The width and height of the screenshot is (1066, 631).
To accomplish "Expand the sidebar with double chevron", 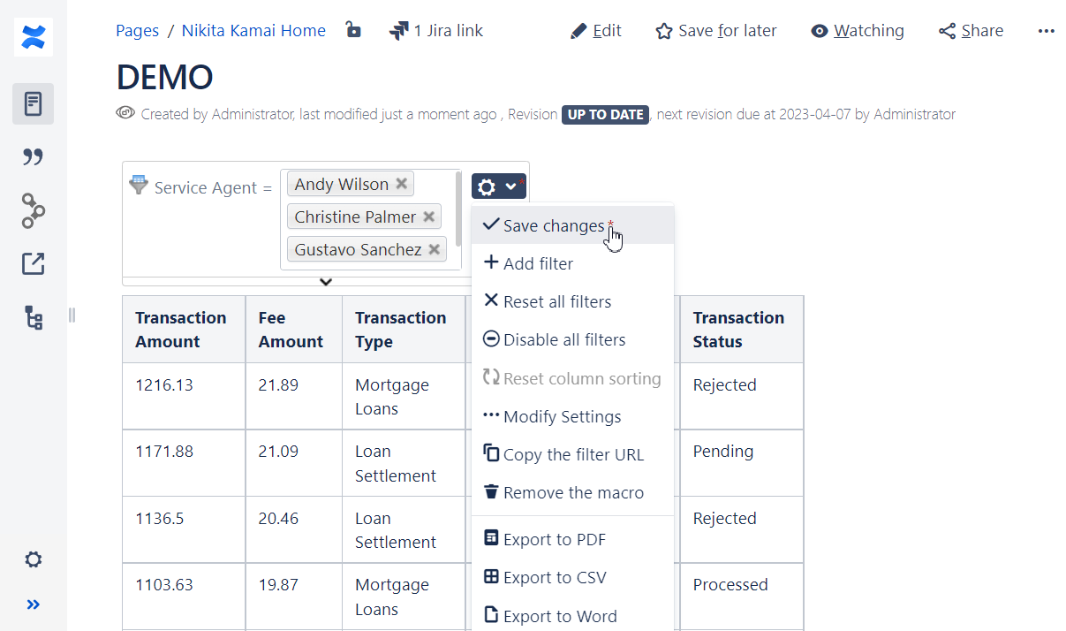I will tap(34, 604).
